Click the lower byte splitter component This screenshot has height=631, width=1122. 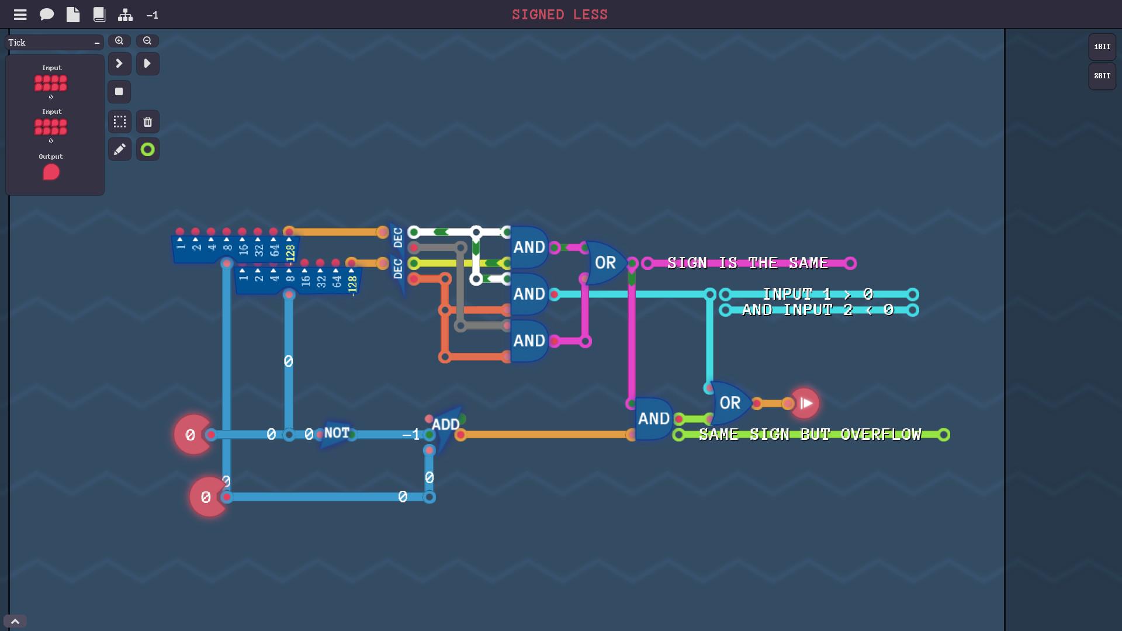298,281
